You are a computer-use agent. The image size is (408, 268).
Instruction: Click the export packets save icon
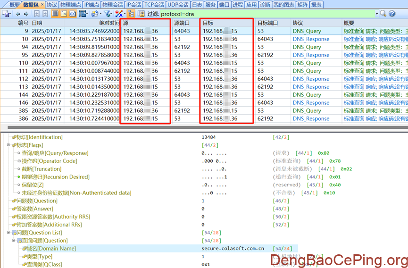6,14
